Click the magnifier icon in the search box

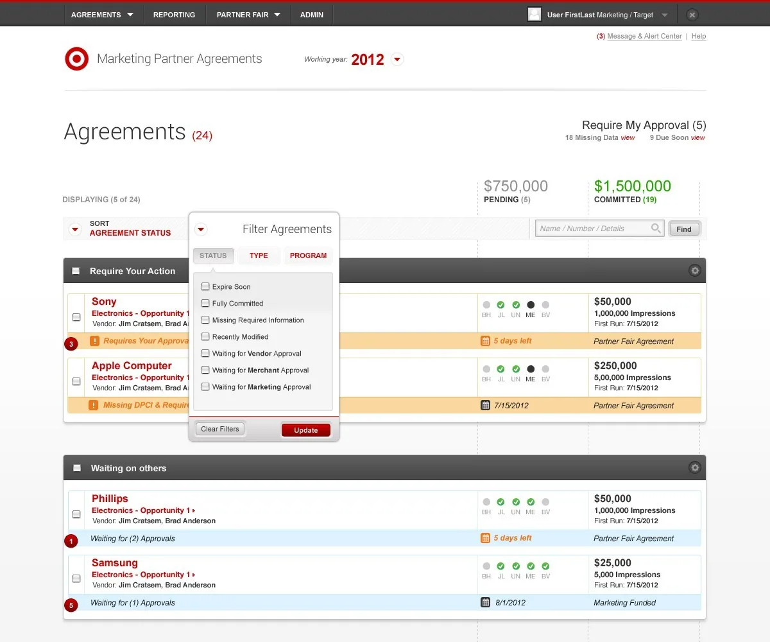point(656,228)
